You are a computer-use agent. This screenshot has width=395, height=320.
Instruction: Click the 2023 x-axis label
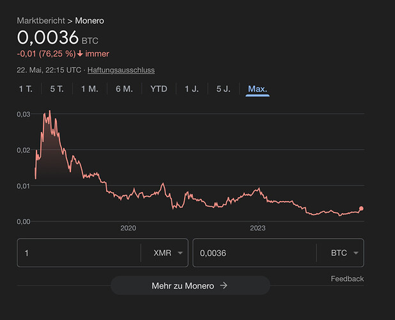click(x=258, y=228)
